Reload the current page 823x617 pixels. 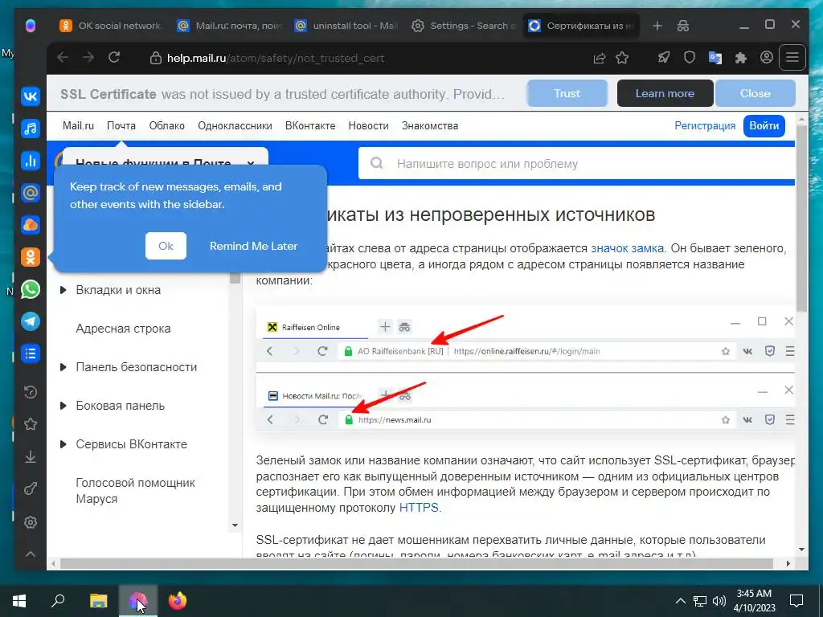coord(114,58)
